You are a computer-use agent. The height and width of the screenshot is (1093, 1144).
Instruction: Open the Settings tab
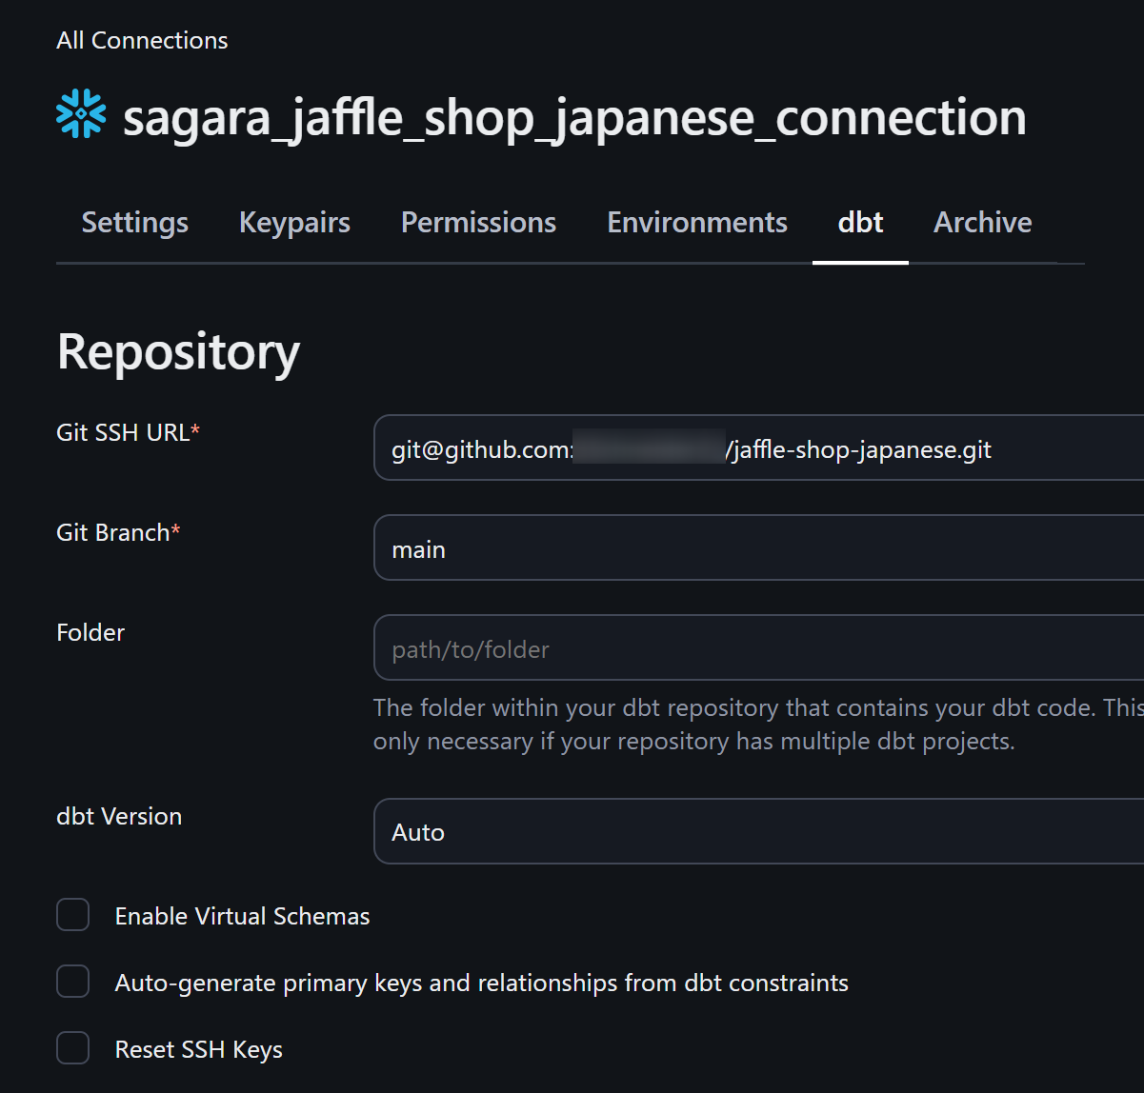pyautogui.click(x=134, y=223)
